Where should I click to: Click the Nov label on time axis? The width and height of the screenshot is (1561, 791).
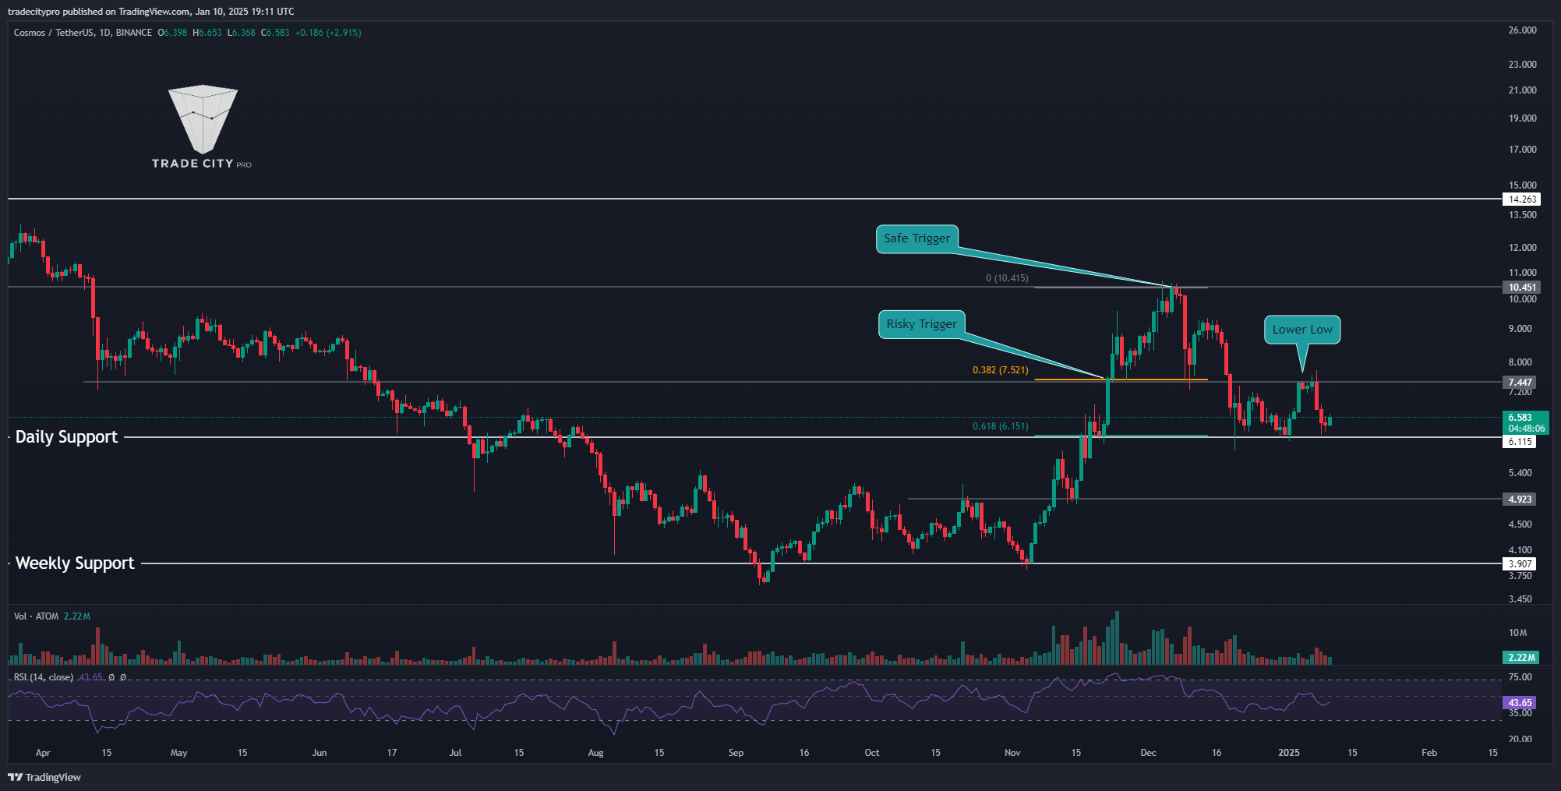[1012, 753]
